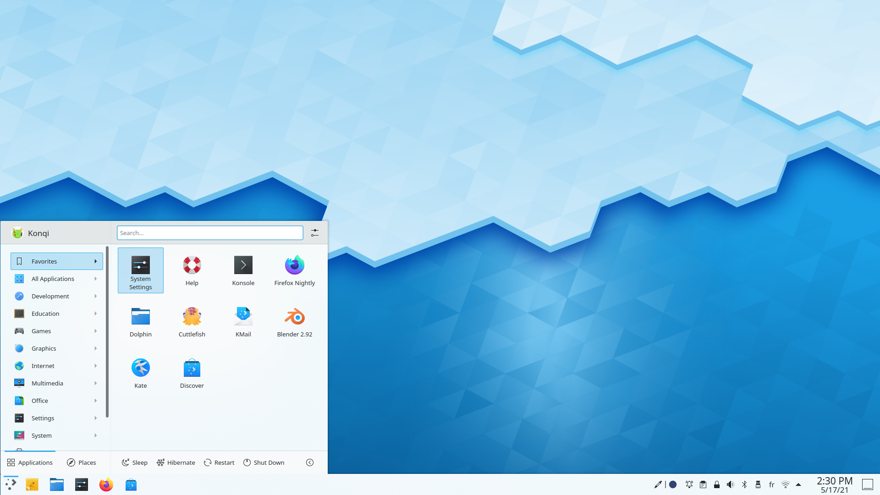Click the search input field
This screenshot has height=495, width=880.
point(209,233)
